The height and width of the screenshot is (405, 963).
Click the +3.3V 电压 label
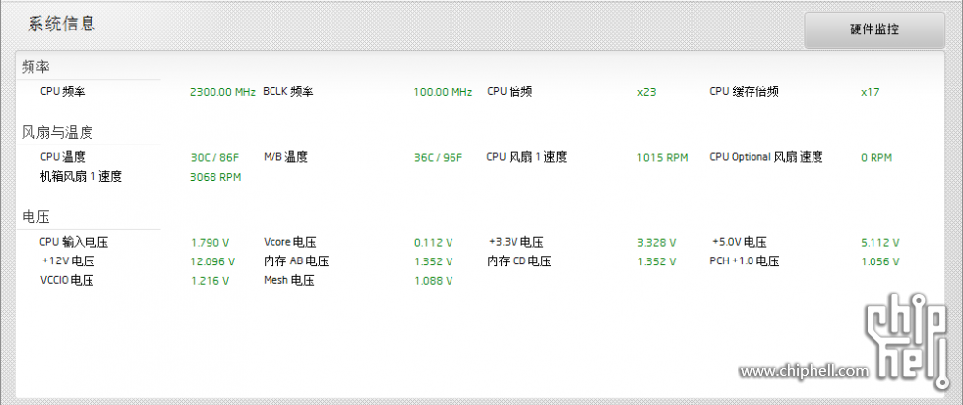click(515, 242)
